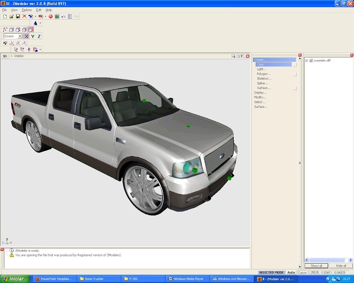Click the Hide all button
This screenshot has height=283, width=354.
(x=341, y=266)
